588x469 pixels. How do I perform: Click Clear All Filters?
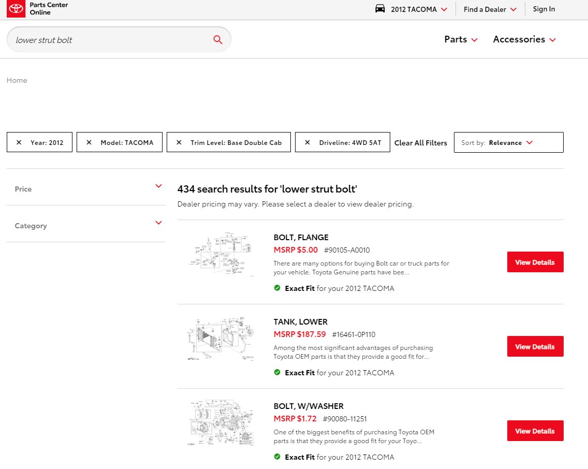420,143
